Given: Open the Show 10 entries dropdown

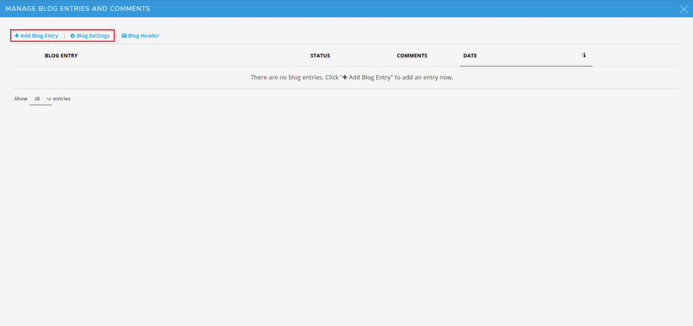Looking at the screenshot, I should tap(41, 99).
